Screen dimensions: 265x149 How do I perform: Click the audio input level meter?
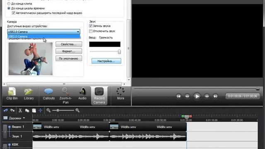(105, 44)
